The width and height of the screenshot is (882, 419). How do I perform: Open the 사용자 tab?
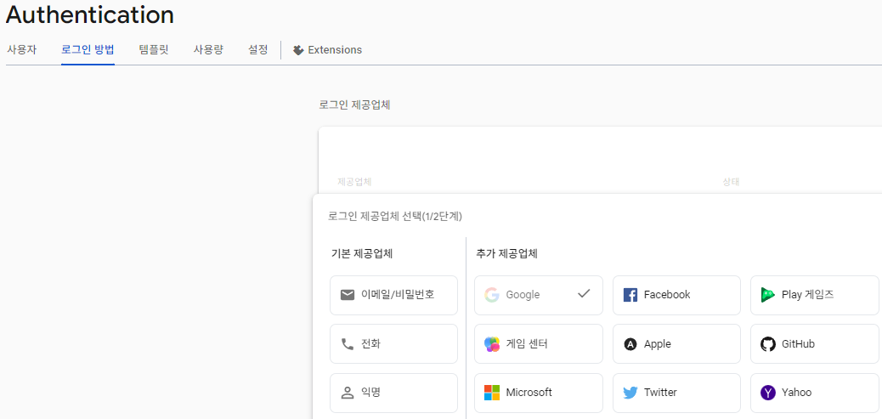click(x=21, y=49)
